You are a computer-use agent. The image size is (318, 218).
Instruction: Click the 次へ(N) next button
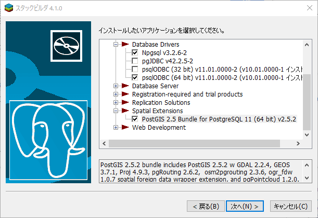pos(245,206)
